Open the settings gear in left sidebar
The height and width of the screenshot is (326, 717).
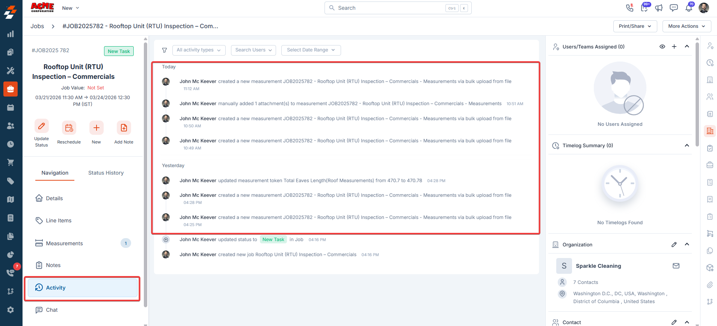(x=11, y=310)
